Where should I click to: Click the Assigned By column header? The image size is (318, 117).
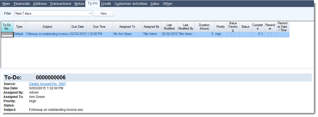(x=151, y=26)
